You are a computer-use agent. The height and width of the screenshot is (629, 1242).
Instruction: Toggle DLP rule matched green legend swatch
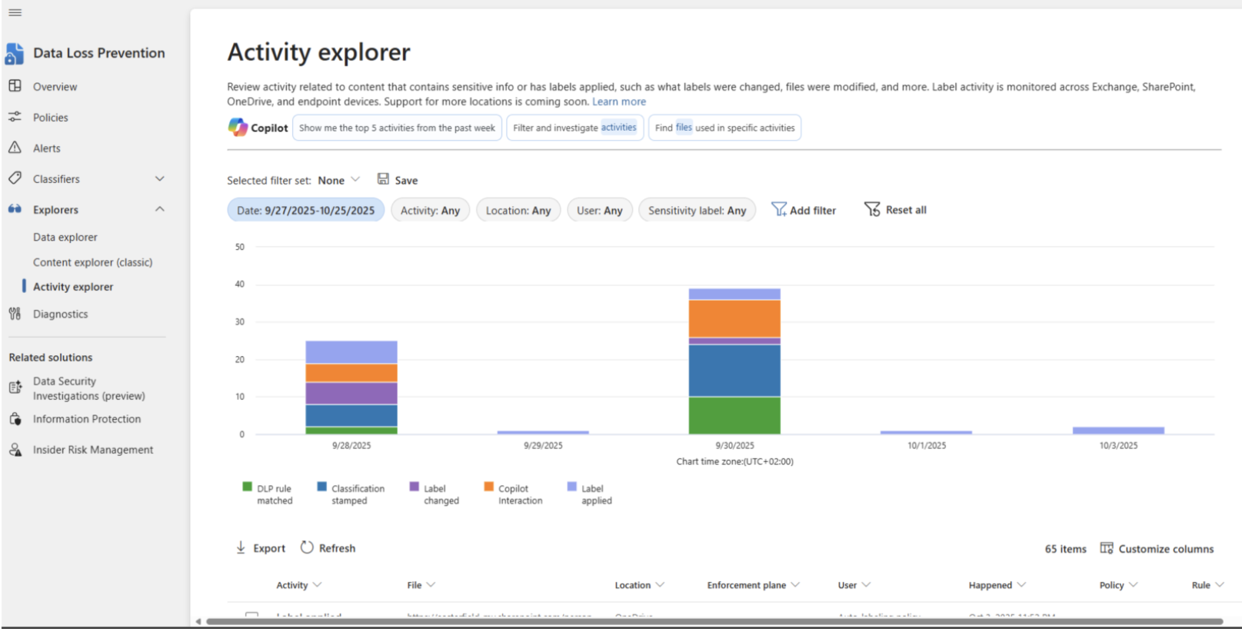pyautogui.click(x=248, y=487)
